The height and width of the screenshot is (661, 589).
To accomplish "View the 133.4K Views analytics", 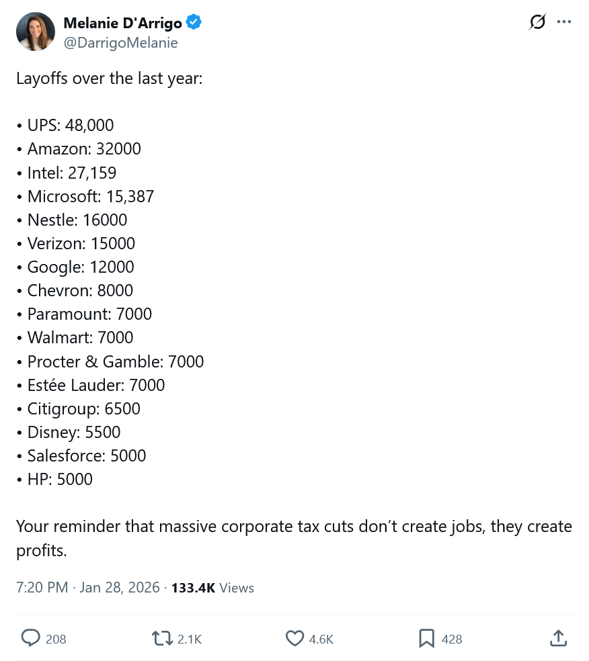I will point(212,588).
